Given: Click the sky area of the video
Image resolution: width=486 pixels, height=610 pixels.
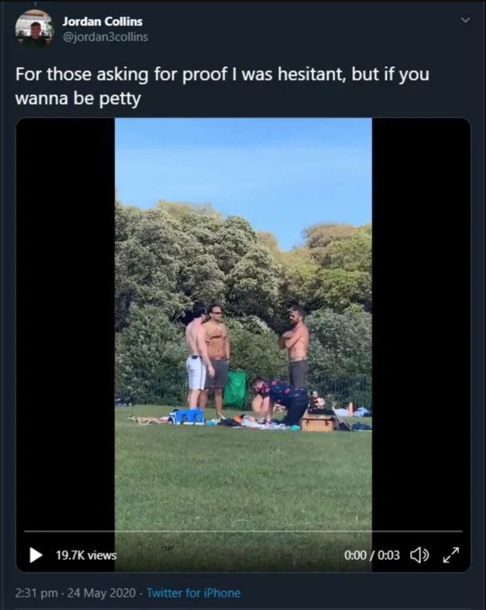Looking at the screenshot, I should [243, 163].
